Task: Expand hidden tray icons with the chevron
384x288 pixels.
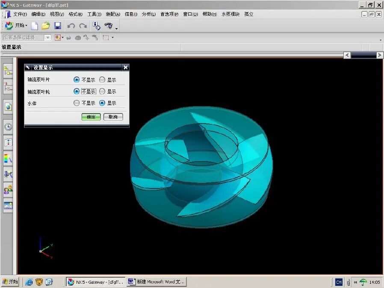Action: (x=355, y=282)
